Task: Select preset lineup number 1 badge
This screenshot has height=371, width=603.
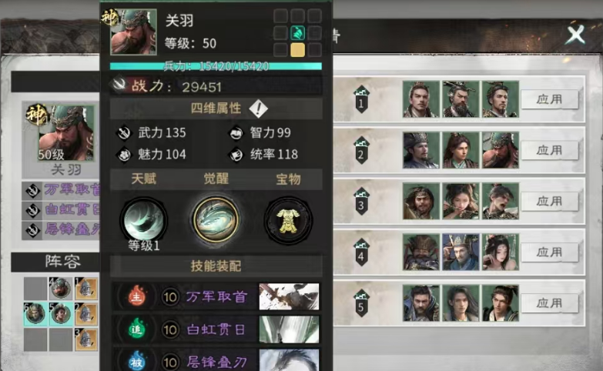Action: tap(361, 99)
